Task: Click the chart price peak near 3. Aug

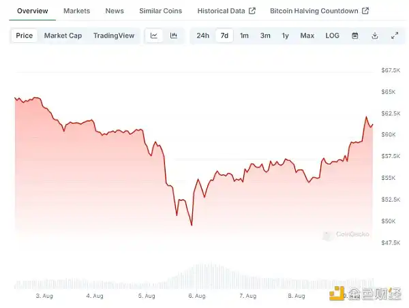Action: (35, 98)
